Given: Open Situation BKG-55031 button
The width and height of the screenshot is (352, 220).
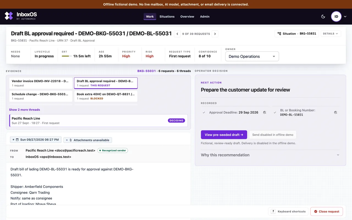Looking at the screenshot, I should click(297, 34).
